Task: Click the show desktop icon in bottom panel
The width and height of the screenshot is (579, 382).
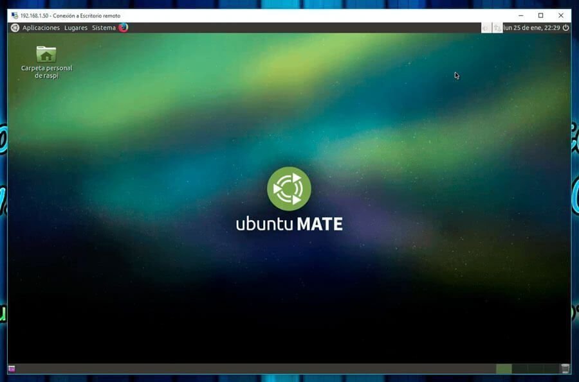Action: pos(12,369)
